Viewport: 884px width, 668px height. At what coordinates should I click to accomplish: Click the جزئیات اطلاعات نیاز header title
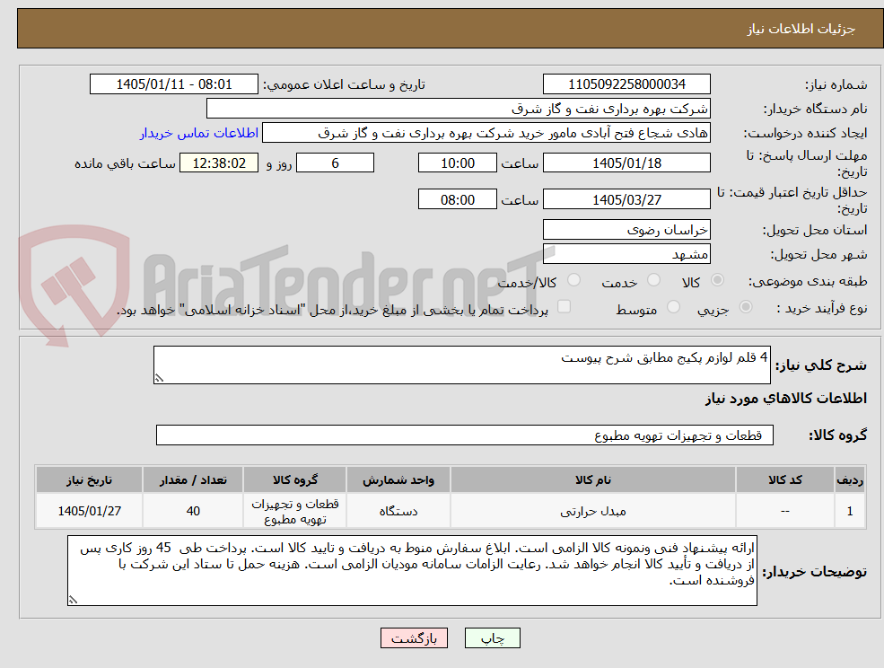801,29
